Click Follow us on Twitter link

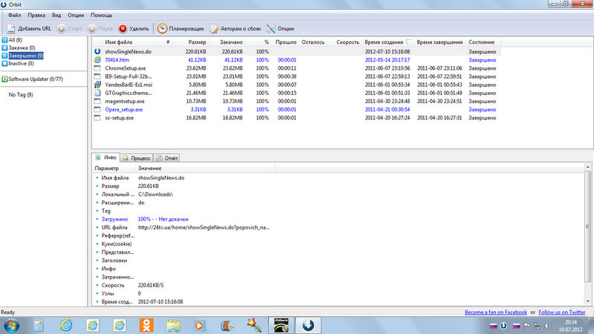(x=562, y=312)
